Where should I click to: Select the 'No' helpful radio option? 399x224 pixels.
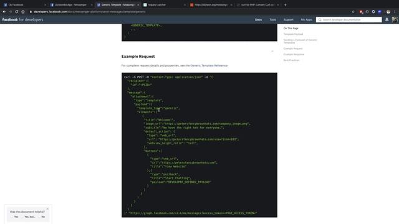coord(39,217)
